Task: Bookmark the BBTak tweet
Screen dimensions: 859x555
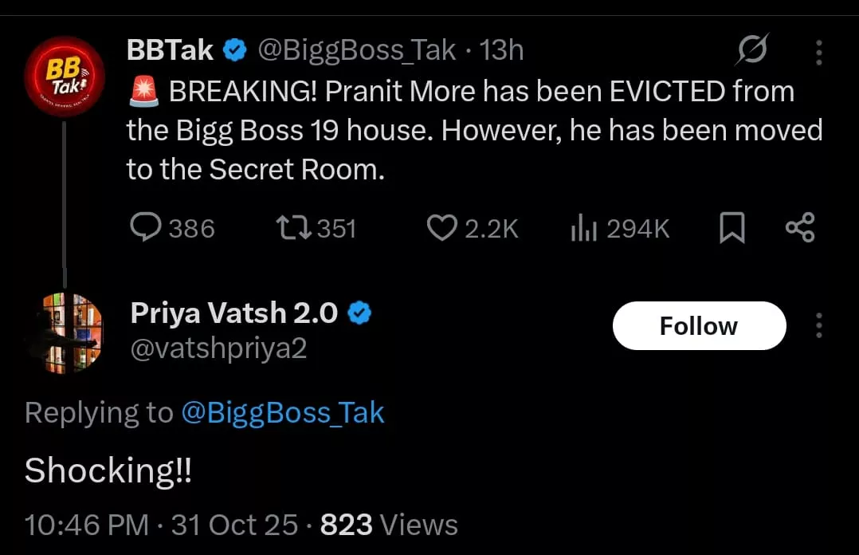Action: [732, 229]
